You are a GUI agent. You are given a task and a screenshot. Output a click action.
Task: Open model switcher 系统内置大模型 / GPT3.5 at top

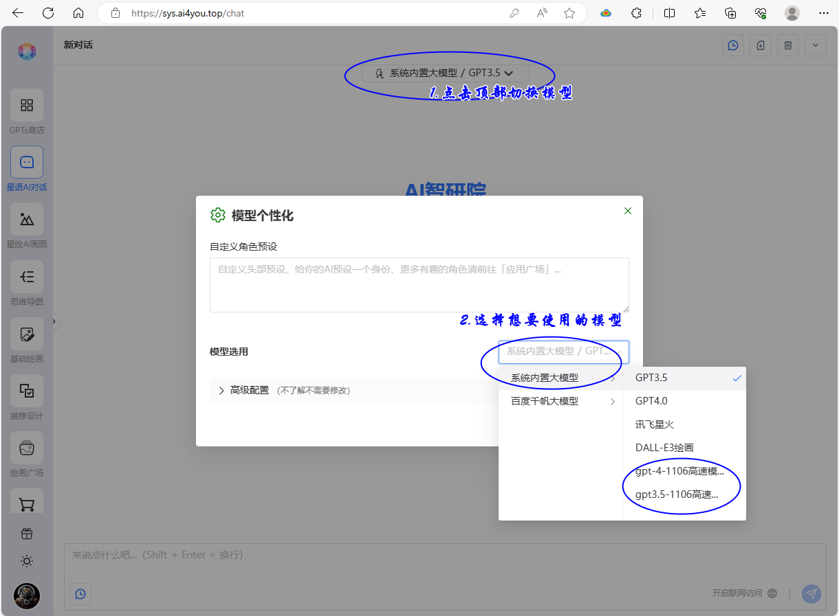[445, 73]
